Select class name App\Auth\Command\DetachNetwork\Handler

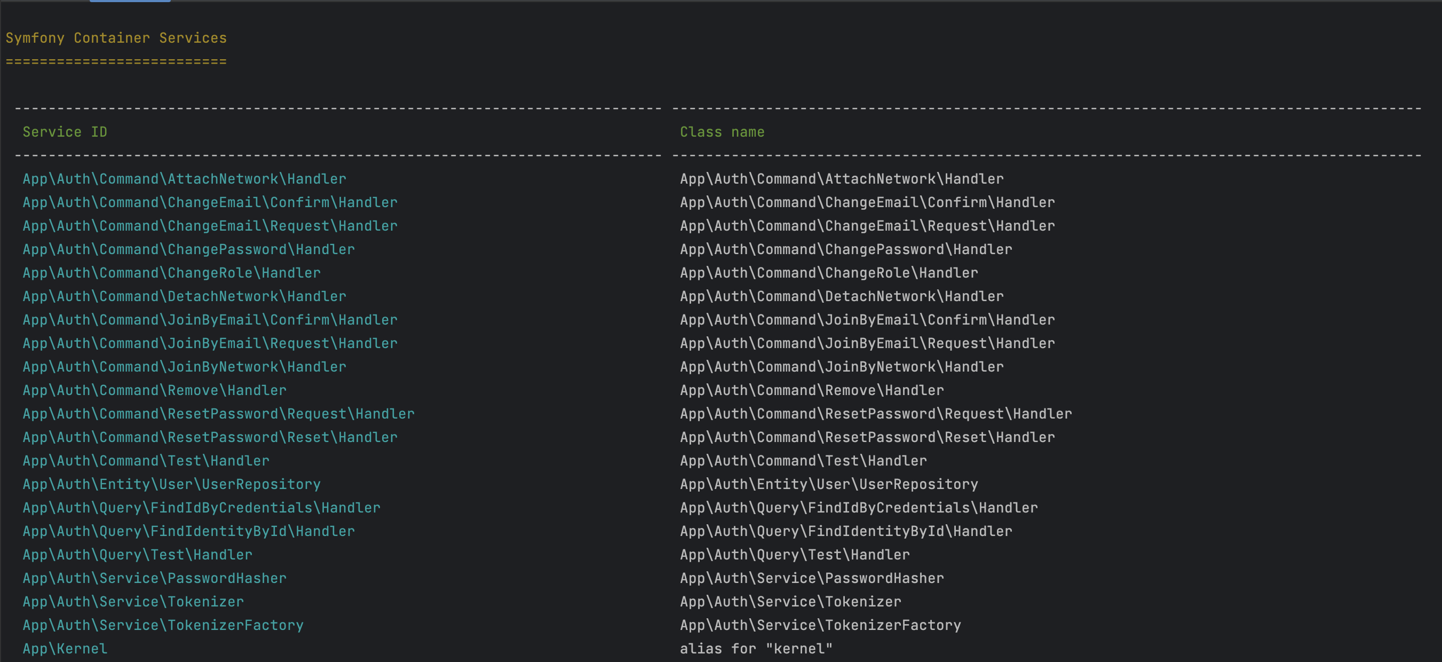pyautogui.click(x=842, y=297)
